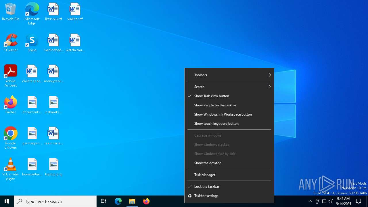Select the listsseen.rtf file icon
368x207 pixels.
(53, 12)
